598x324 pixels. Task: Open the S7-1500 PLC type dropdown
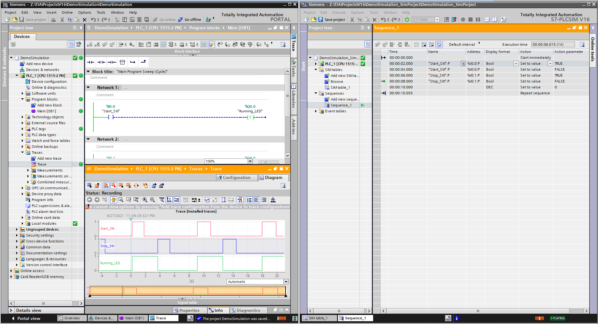click(437, 20)
